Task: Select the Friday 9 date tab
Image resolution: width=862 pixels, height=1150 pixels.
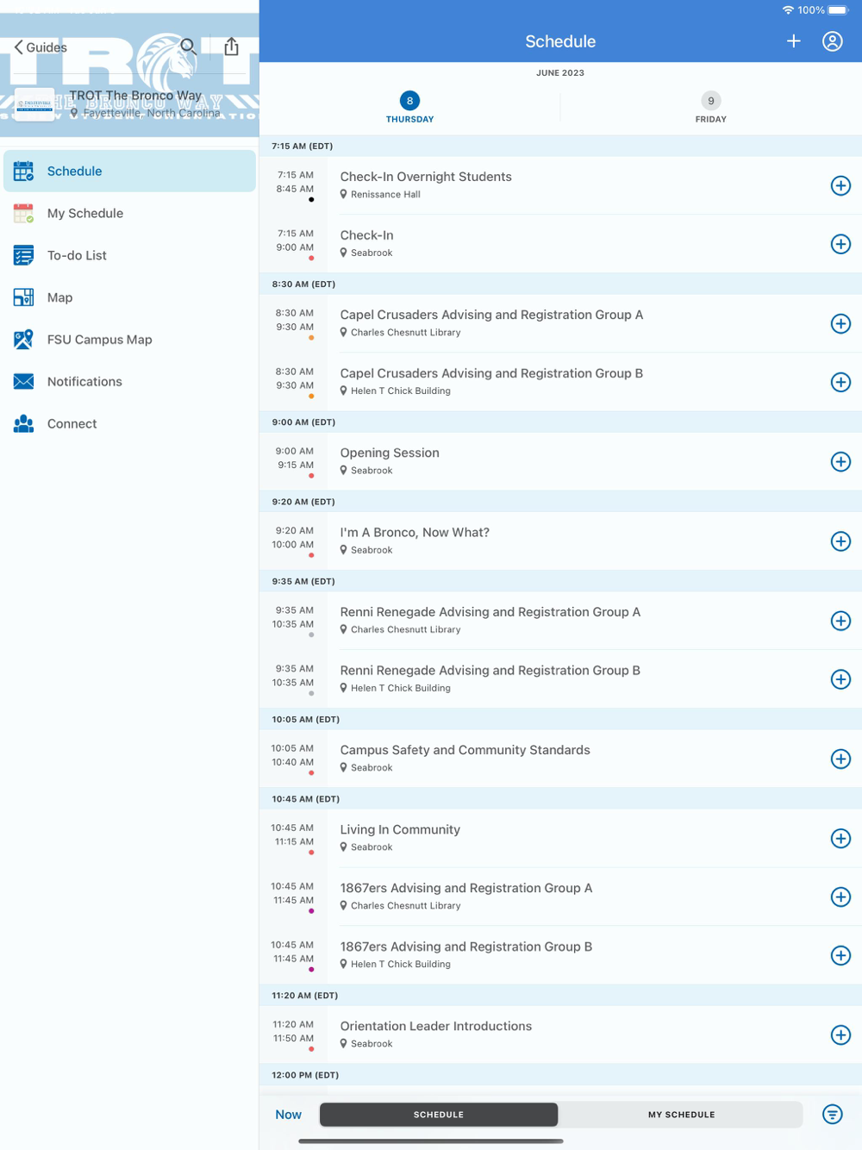Action: (x=711, y=108)
